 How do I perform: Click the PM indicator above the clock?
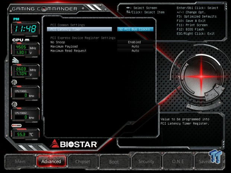point(16,19)
